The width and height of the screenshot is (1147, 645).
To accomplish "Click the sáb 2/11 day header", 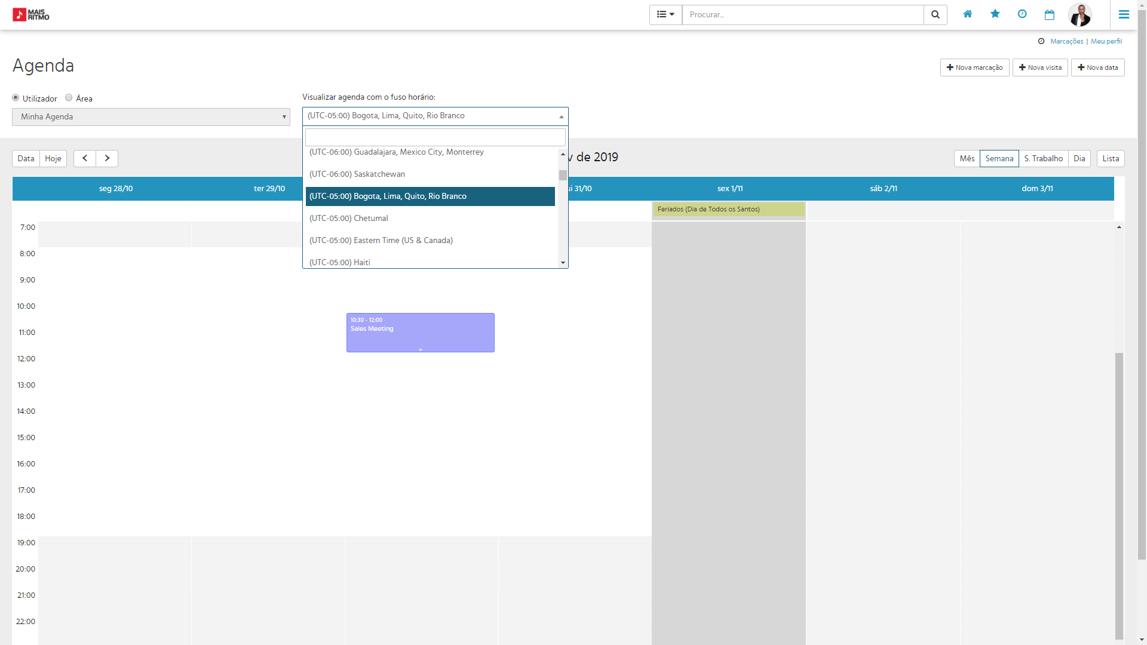I will 884,189.
